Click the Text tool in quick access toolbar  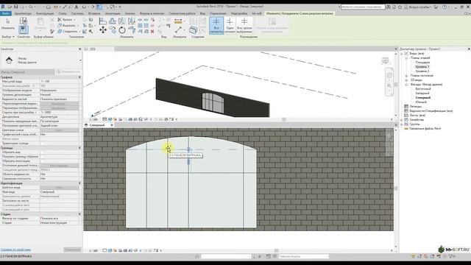click(77, 7)
